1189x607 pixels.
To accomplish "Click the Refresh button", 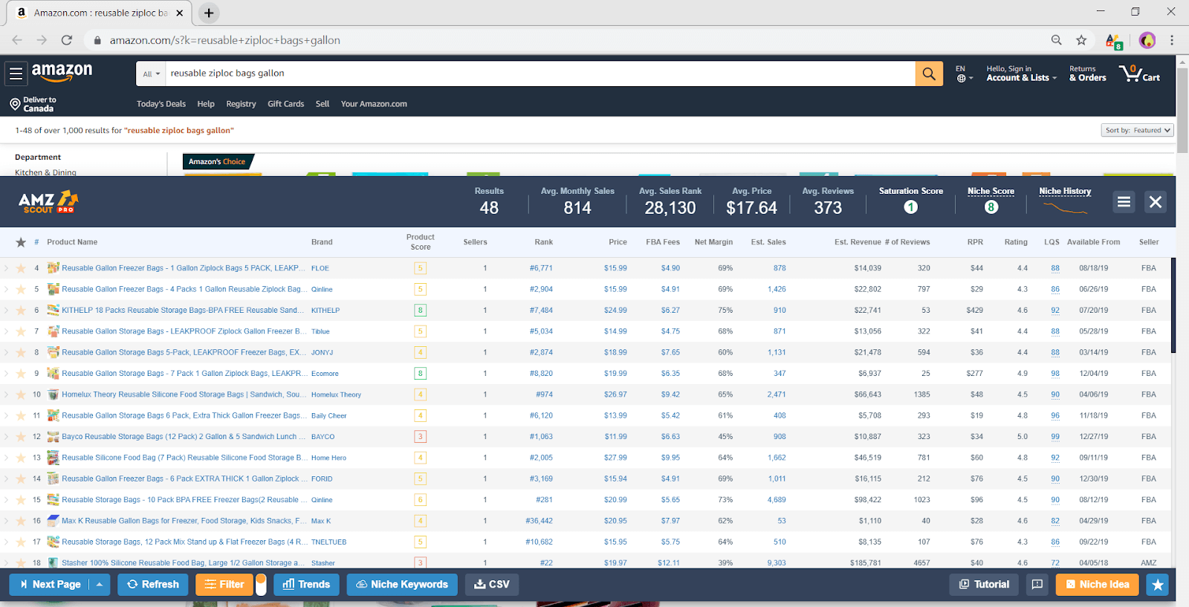I will 153,585.
